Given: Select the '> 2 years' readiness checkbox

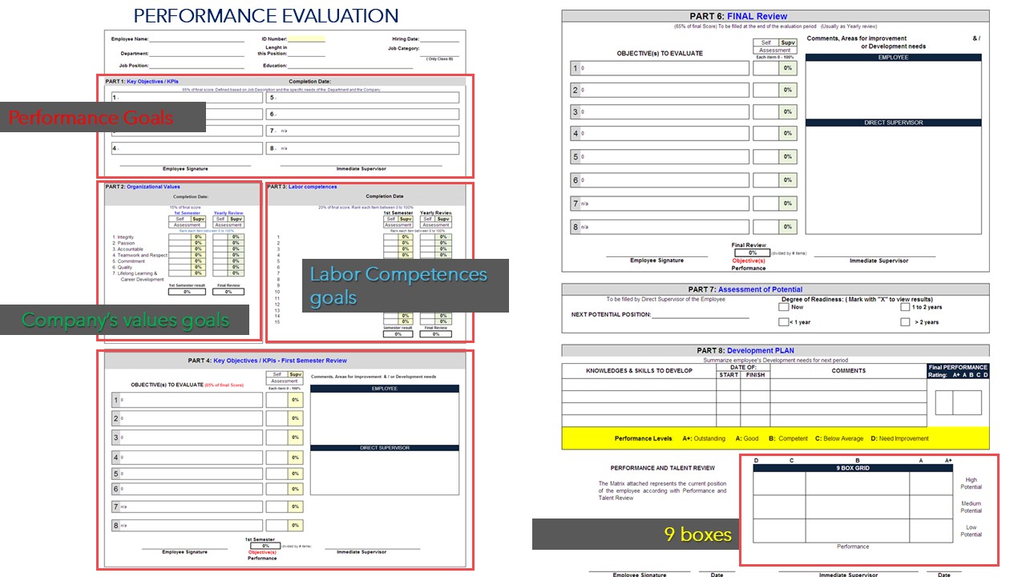Looking at the screenshot, I should pyautogui.click(x=905, y=322).
